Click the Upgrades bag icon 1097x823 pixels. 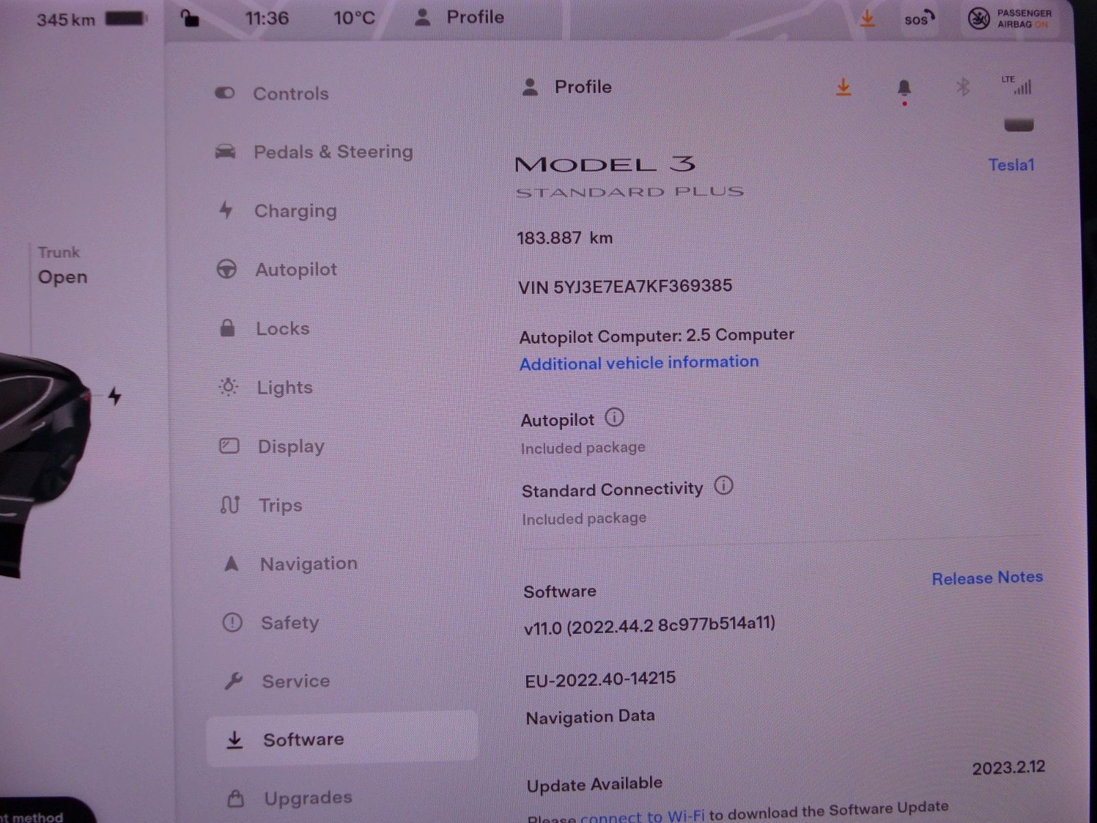coord(236,798)
